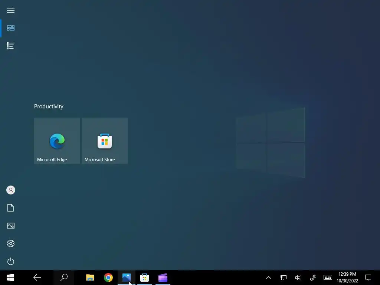The height and width of the screenshot is (285, 380).
Task: Open the Action Center notifications
Action: pos(368,278)
